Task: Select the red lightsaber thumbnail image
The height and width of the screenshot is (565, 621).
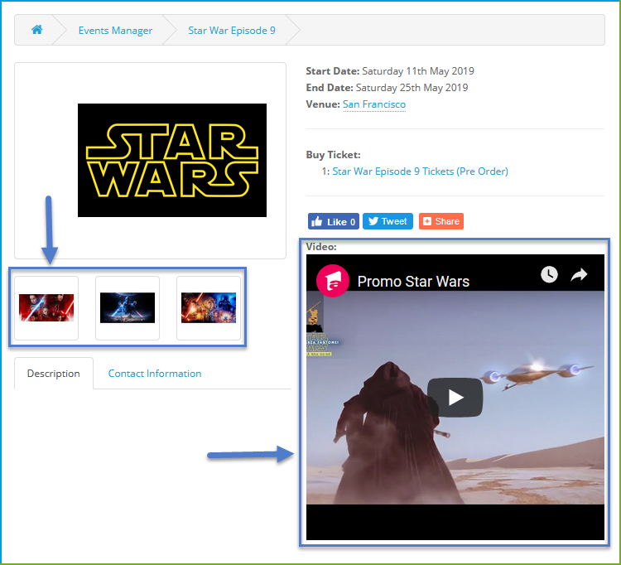Action: (x=46, y=308)
